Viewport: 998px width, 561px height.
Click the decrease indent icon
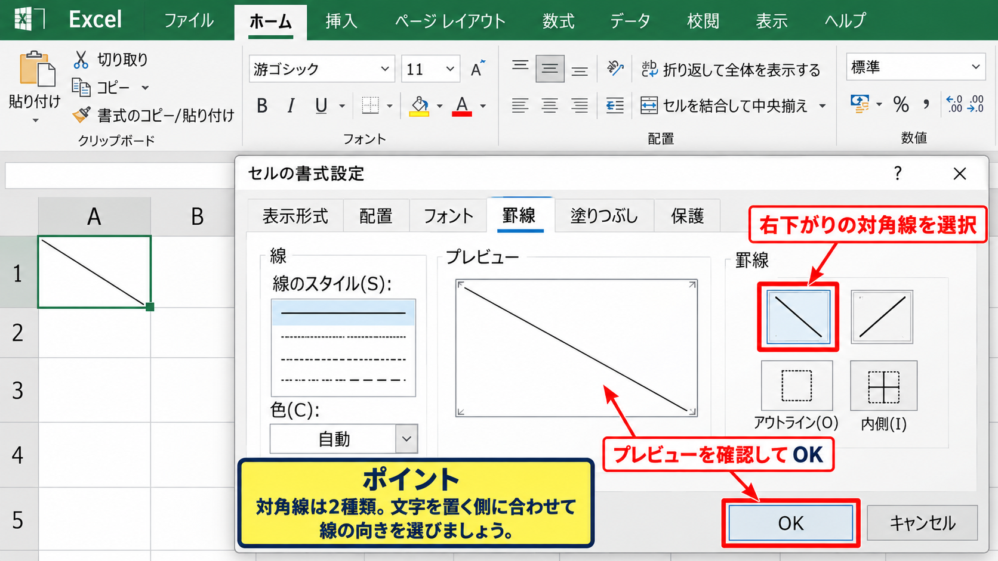pos(615,106)
